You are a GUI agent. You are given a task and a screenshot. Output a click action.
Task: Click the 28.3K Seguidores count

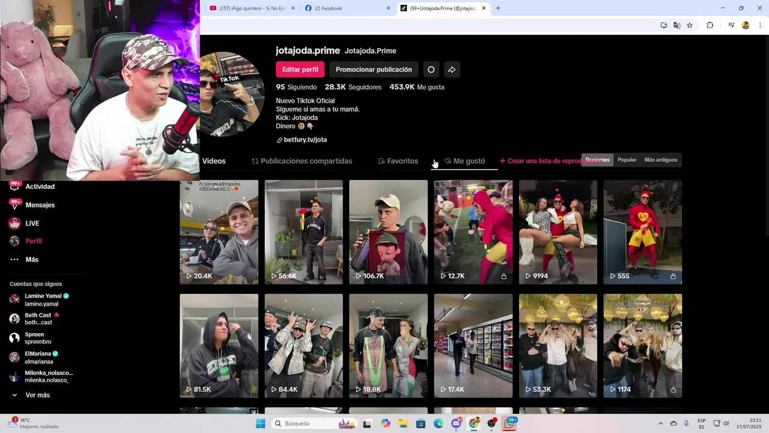click(353, 87)
